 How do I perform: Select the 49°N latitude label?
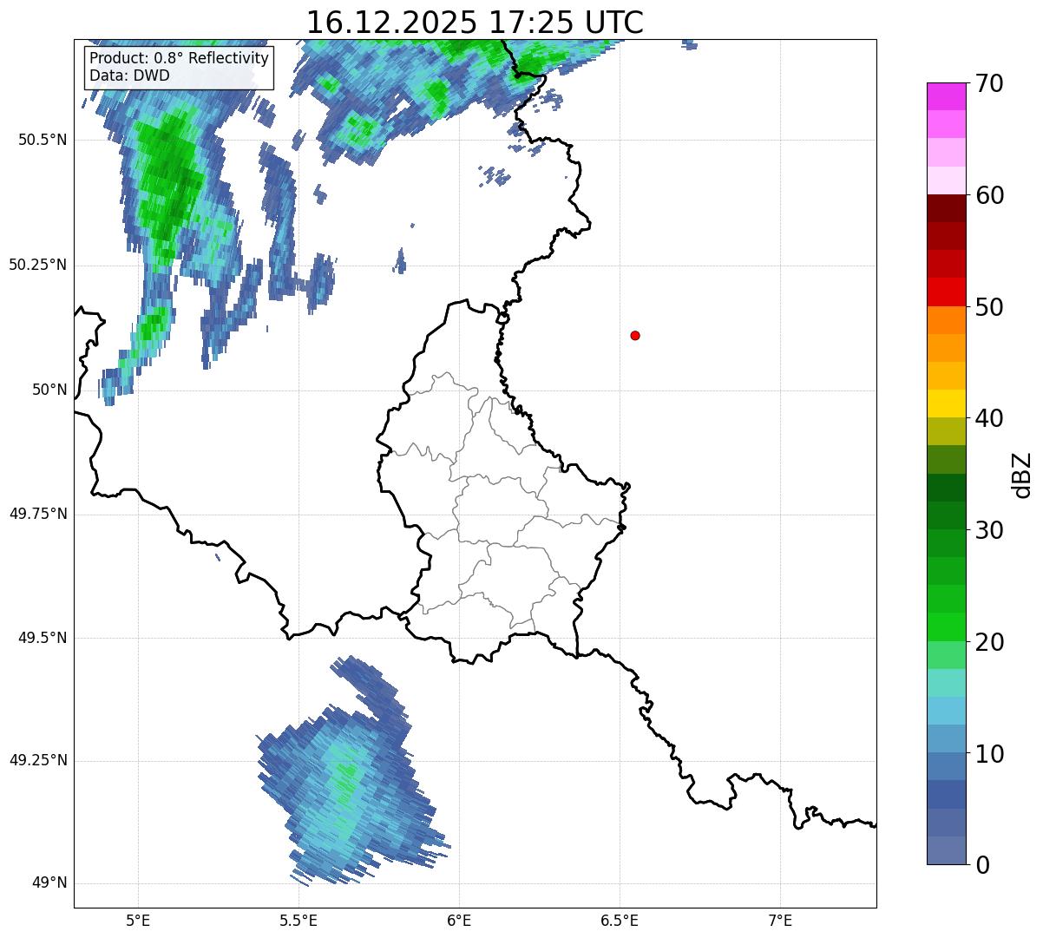[x=49, y=883]
